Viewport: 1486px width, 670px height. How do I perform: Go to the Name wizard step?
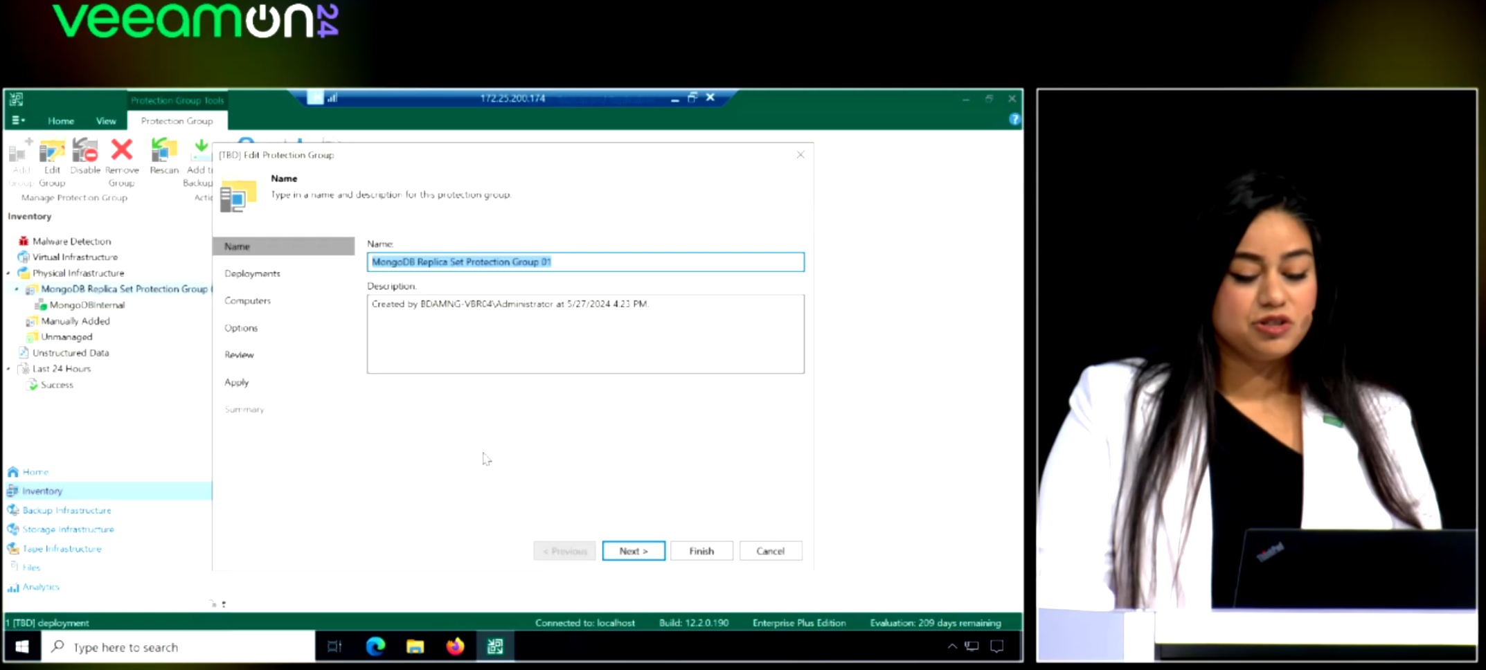tap(283, 246)
